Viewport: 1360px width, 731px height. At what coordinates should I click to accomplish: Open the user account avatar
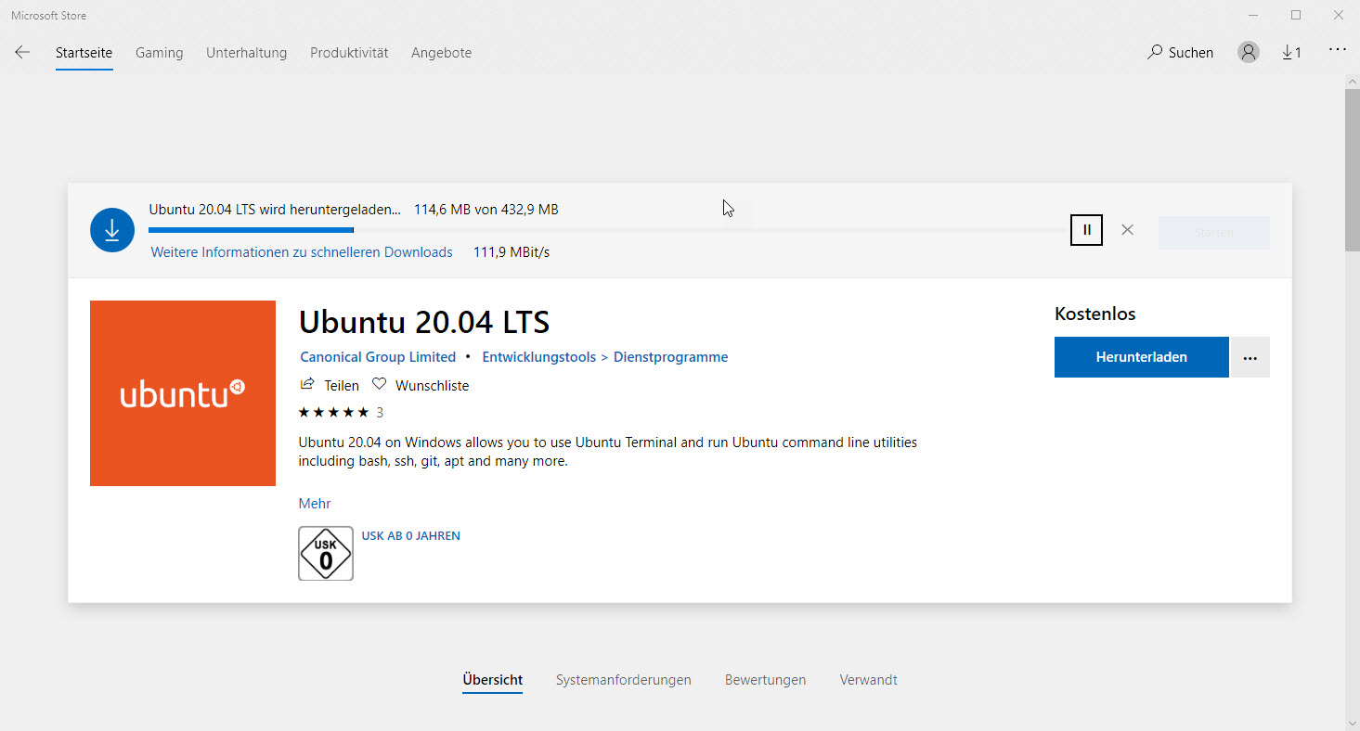(1249, 53)
